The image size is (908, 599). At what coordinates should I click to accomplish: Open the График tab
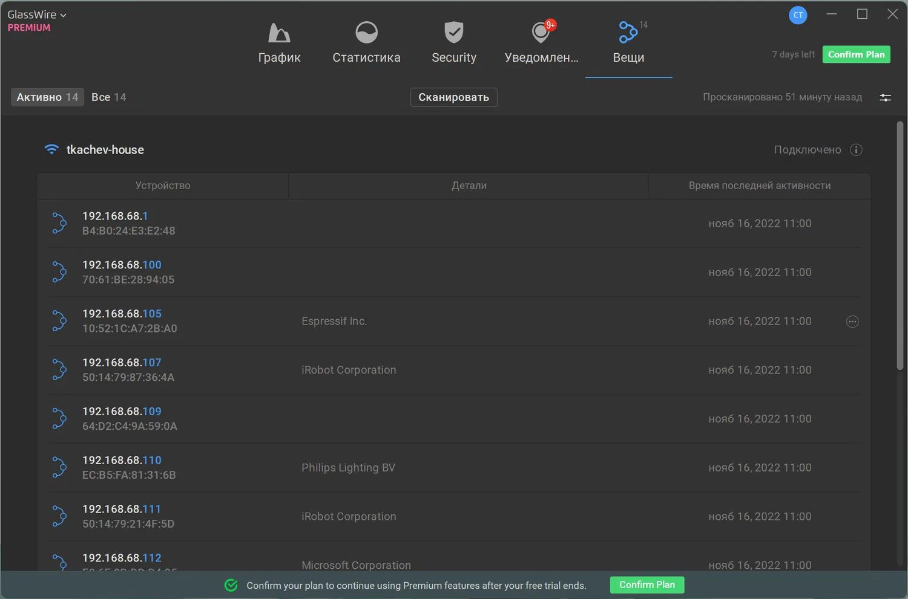click(x=279, y=43)
